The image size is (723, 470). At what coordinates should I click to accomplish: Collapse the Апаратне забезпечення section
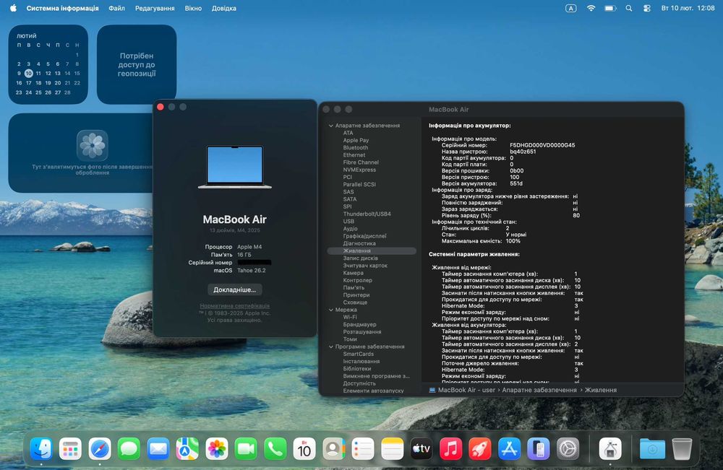coord(330,126)
